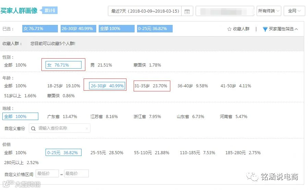
Task: Choose the 25-55元 price range
Action: [107, 153]
